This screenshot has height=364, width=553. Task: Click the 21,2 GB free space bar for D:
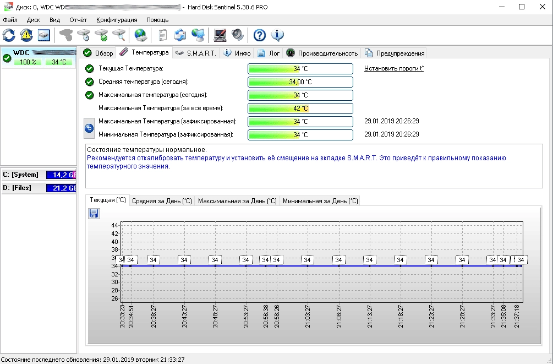(61, 188)
